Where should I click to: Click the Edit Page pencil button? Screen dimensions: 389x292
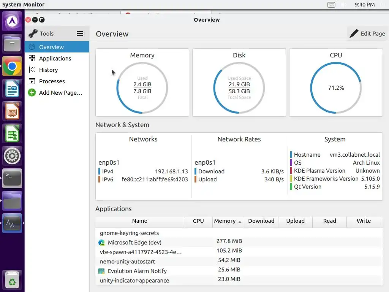(367, 33)
